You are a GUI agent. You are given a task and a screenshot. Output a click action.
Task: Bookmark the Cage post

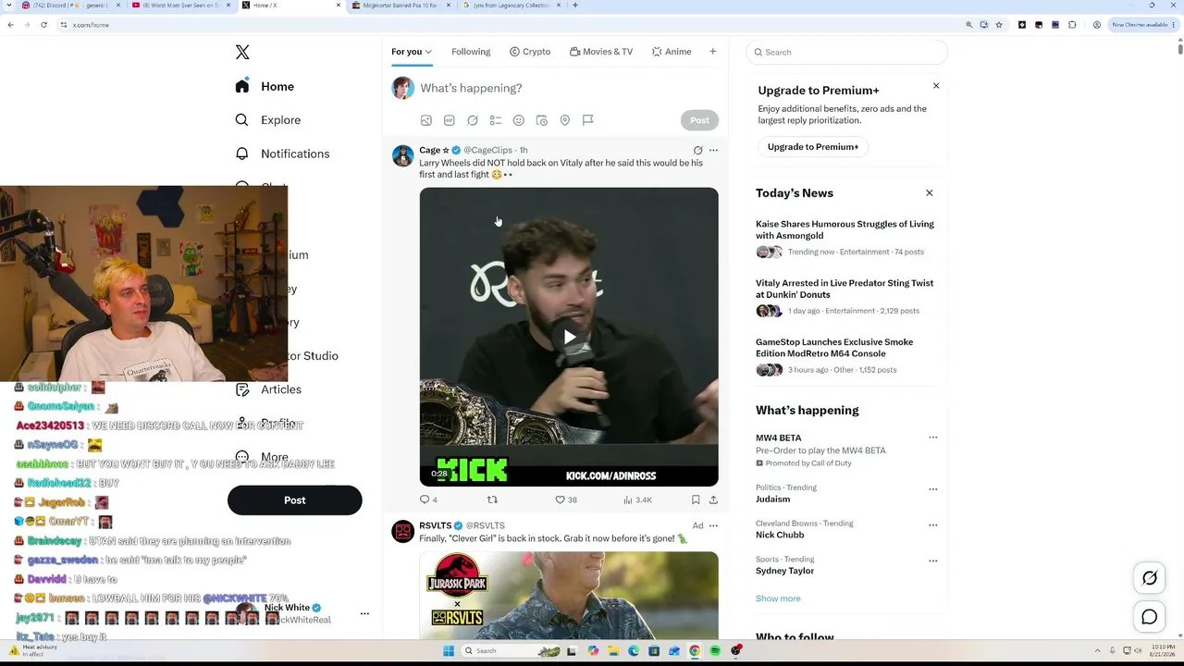696,499
